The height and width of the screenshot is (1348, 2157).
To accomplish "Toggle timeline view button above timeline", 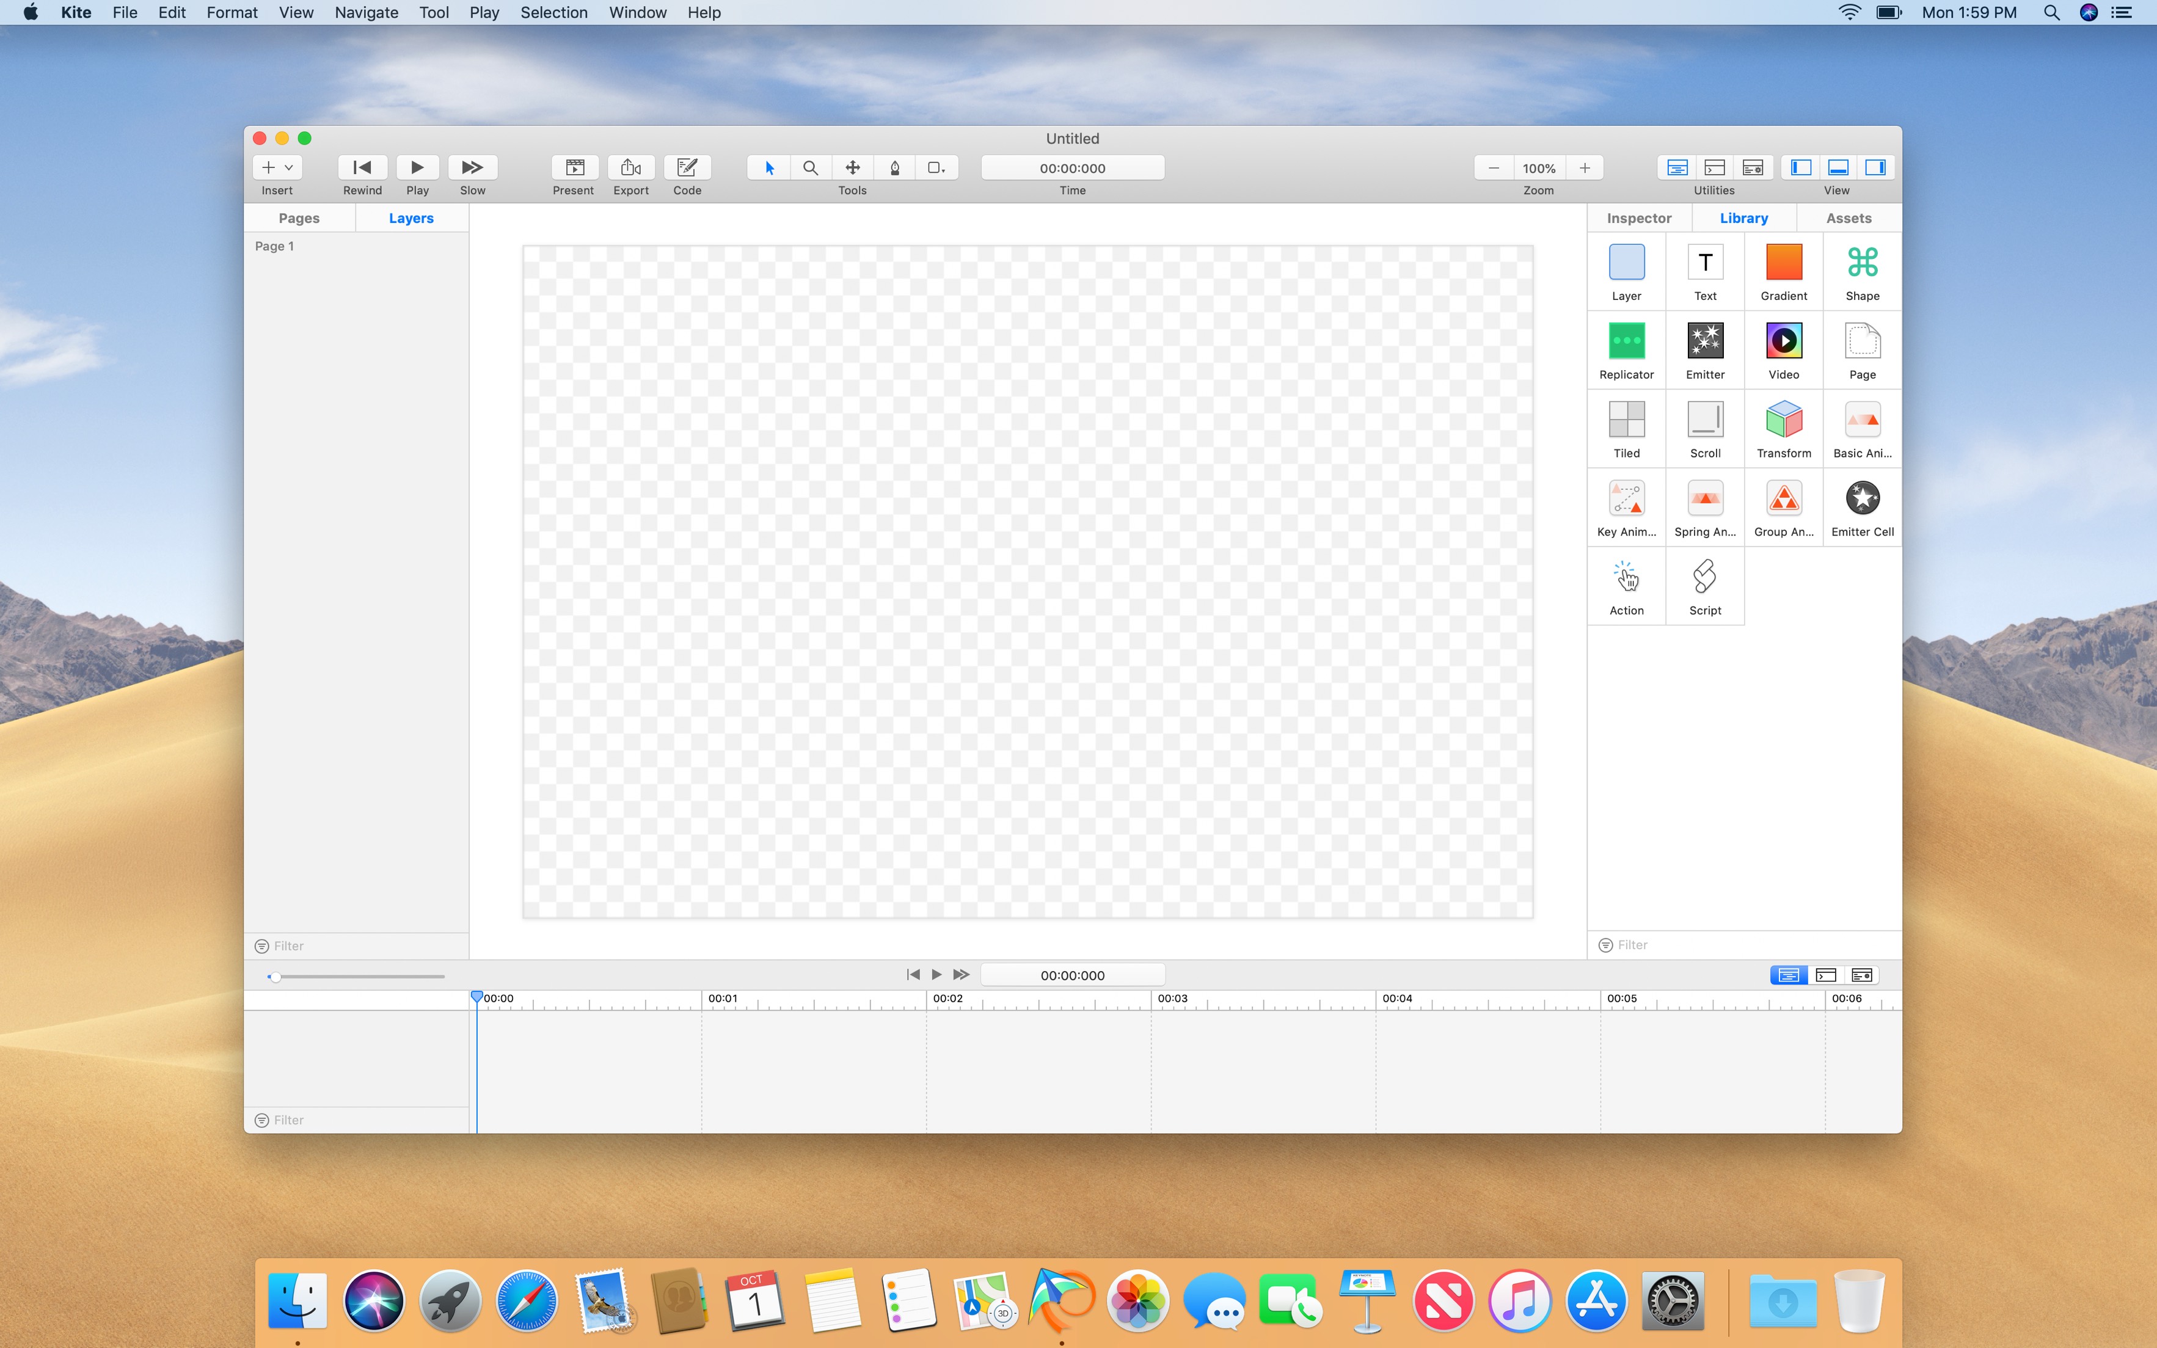I will coord(1788,975).
